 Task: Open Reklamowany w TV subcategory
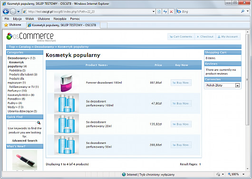pyautogui.click(x=22, y=87)
